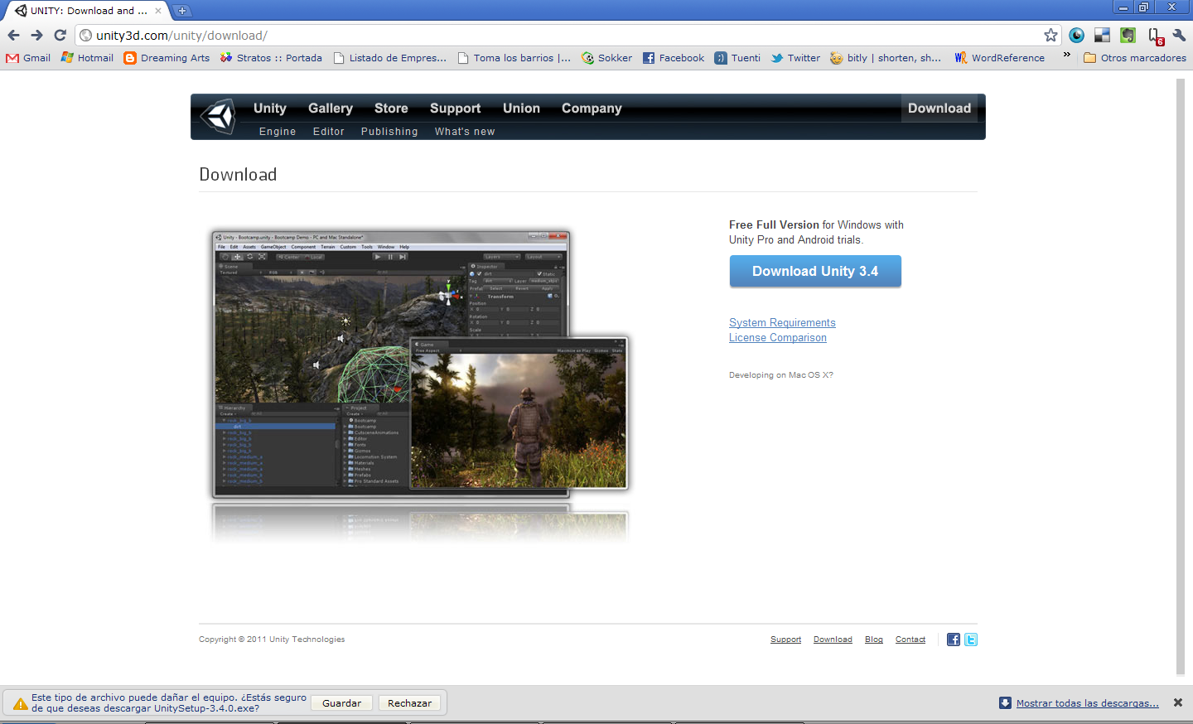Open the License Comparison link
The width and height of the screenshot is (1193, 724).
pos(778,338)
